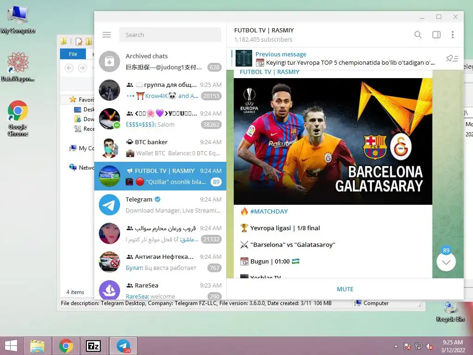Open the FUTBOL TV | RASMIY channel header title
The width and height of the screenshot is (473, 355).
click(x=264, y=30)
